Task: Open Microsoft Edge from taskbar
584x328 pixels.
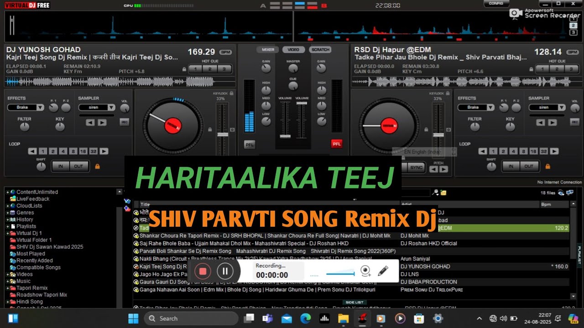Action: (x=305, y=318)
